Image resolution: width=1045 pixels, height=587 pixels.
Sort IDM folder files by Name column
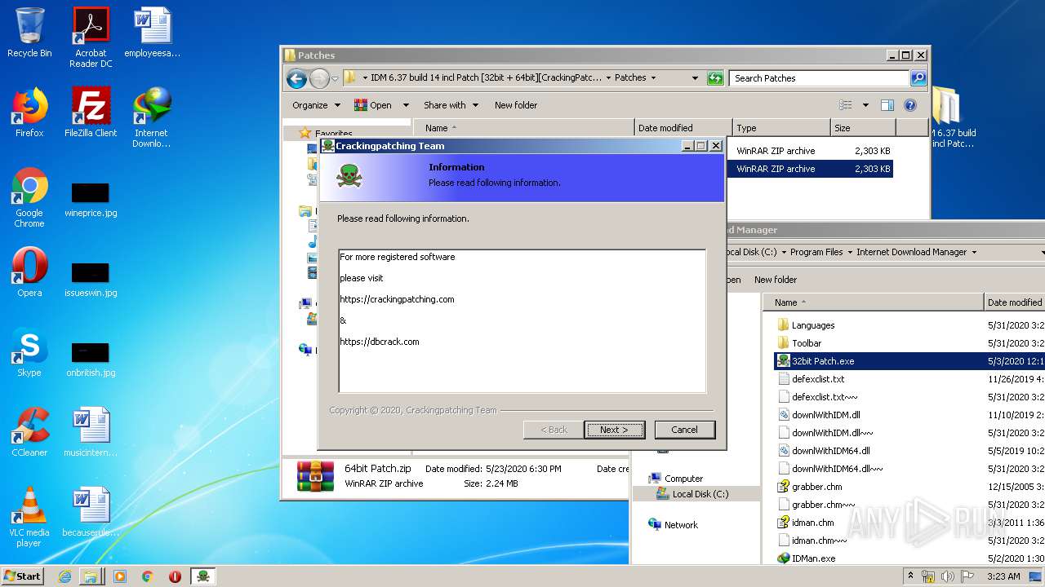[874, 302]
